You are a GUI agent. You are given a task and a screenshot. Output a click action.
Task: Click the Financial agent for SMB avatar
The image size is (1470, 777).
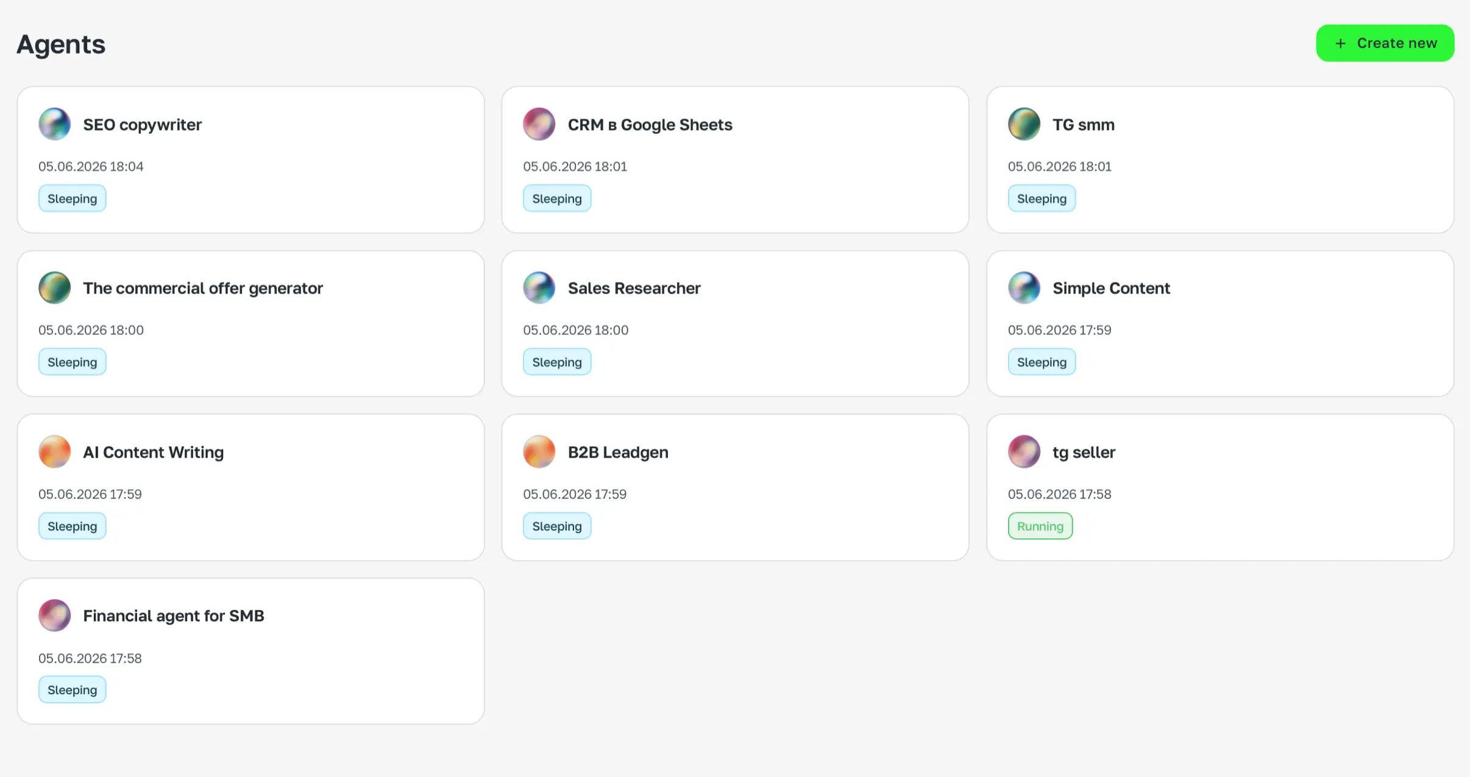pos(54,616)
